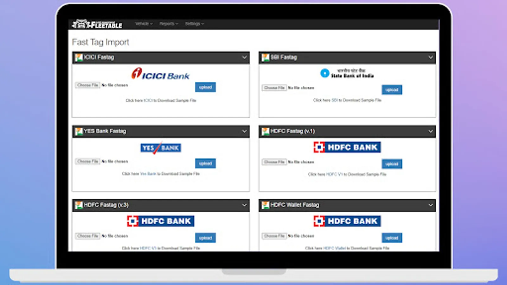The image size is (507, 285).
Task: Click the flag icon beside HDFC Fastag (v.3)
Action: [x=79, y=205]
